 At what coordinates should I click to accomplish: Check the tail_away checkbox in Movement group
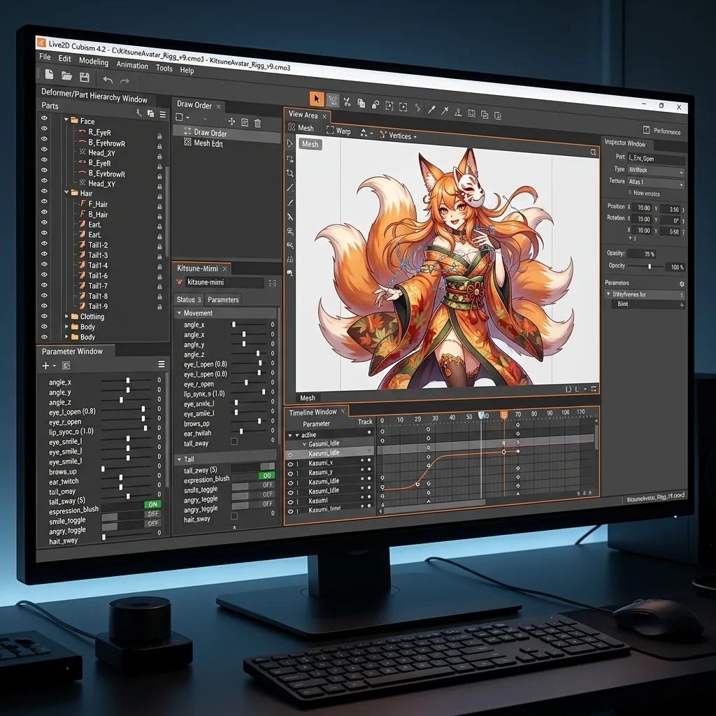pos(234,442)
